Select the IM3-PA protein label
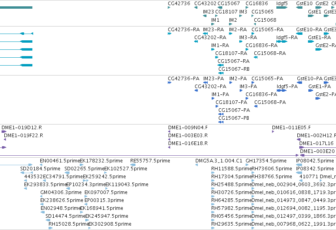 point(248,87)
